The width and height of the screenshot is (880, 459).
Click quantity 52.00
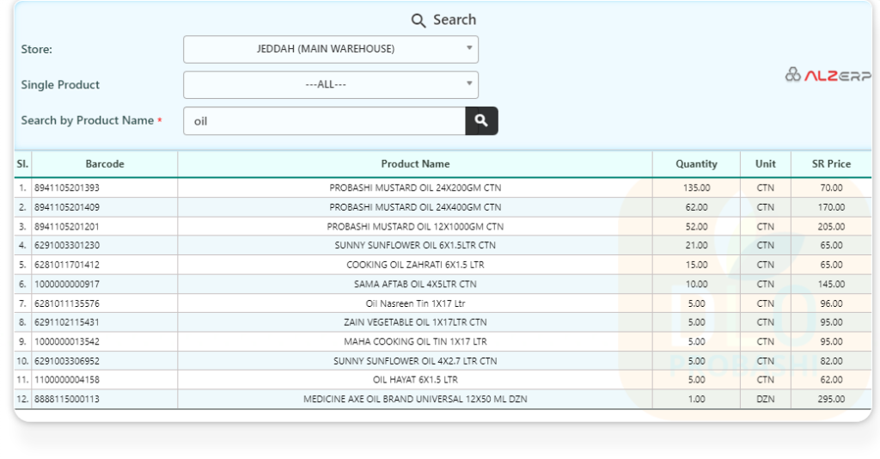(x=696, y=227)
